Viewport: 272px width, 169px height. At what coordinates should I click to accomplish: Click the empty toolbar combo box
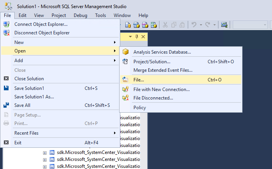pos(249,25)
